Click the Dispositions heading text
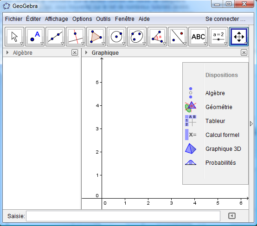 click(222, 75)
